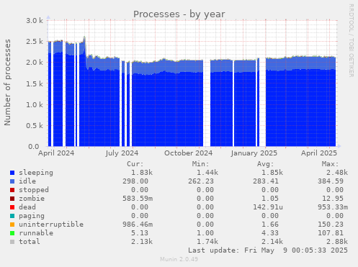Viewport: 358px width, 267px height.
Task: Click the zombie legend color swatch
Action: (12, 199)
